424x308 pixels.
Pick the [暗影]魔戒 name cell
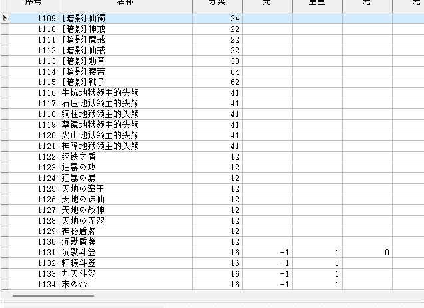click(126, 40)
